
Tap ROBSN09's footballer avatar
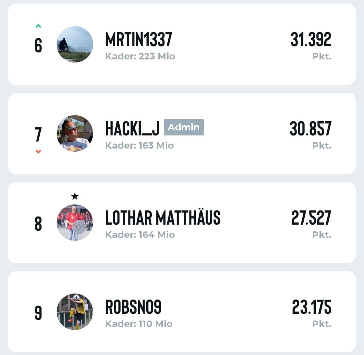point(75,312)
